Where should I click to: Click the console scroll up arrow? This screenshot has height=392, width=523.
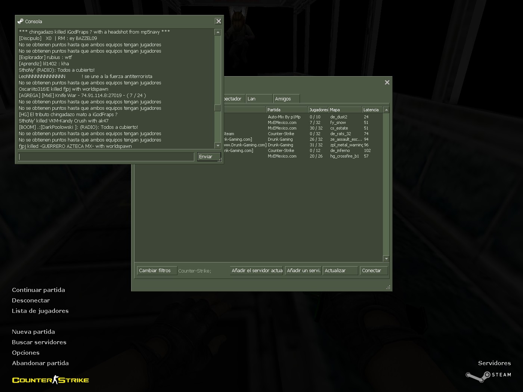pyautogui.click(x=218, y=32)
